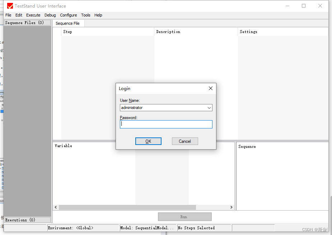Click the Environment: <Global> status entry

tap(83, 228)
